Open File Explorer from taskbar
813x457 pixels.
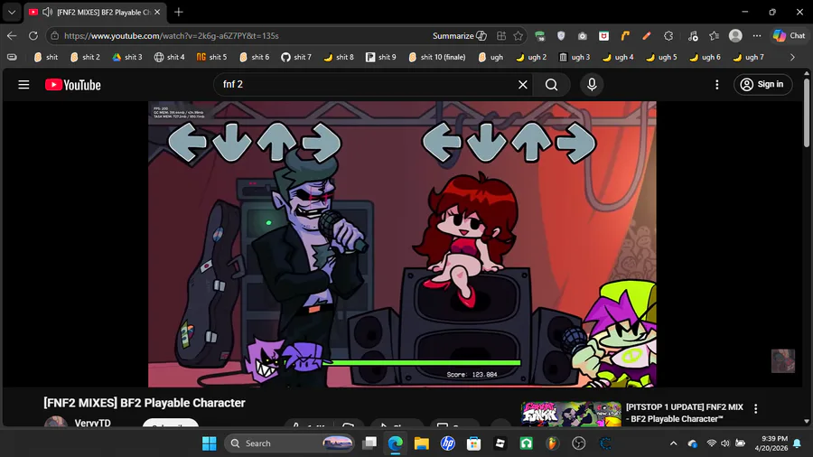point(422,443)
